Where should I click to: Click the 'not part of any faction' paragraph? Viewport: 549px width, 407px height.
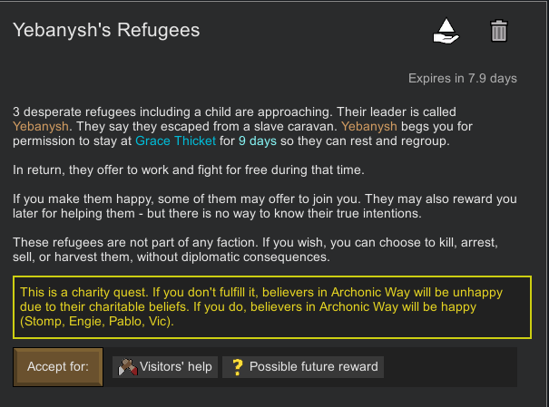tap(255, 249)
